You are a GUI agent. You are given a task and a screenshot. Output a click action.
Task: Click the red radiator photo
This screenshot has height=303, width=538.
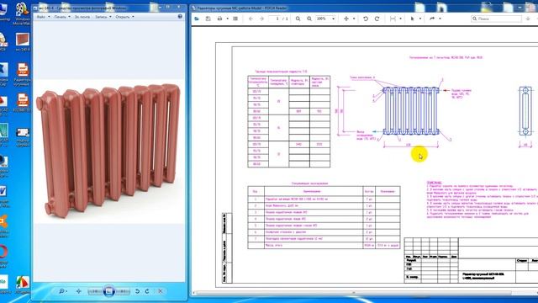pos(109,151)
